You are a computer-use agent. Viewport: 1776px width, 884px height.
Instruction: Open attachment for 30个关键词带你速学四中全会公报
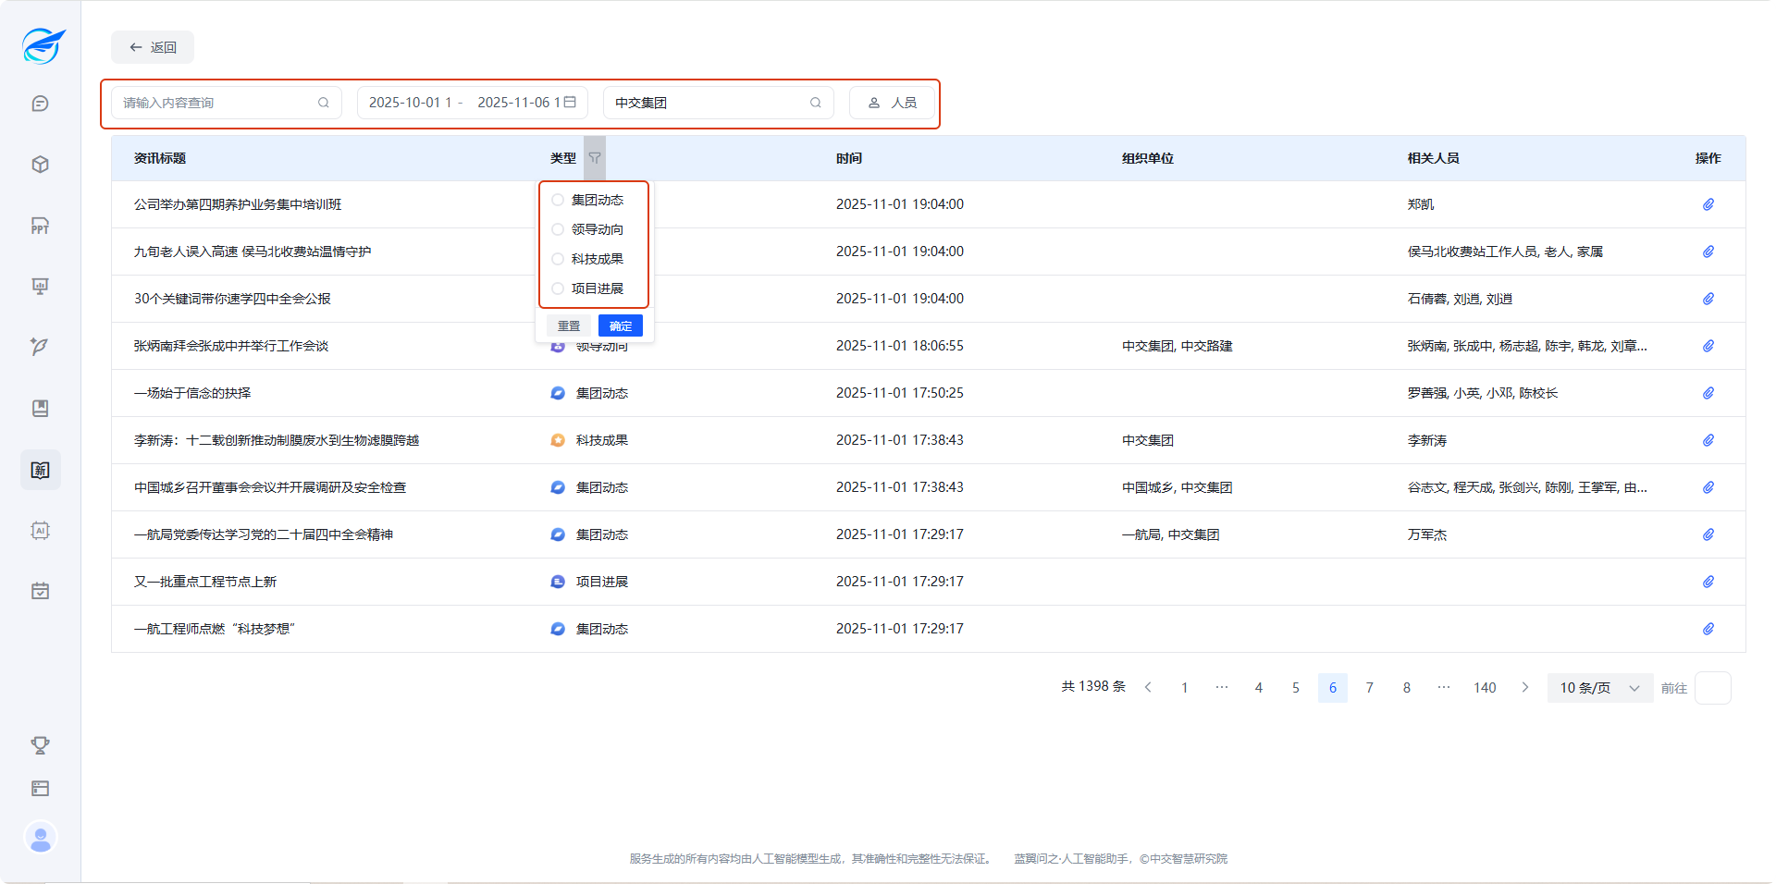(1708, 299)
